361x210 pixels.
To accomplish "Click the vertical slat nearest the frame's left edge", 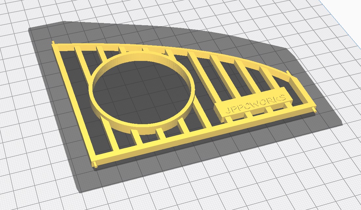I will coord(83,66).
